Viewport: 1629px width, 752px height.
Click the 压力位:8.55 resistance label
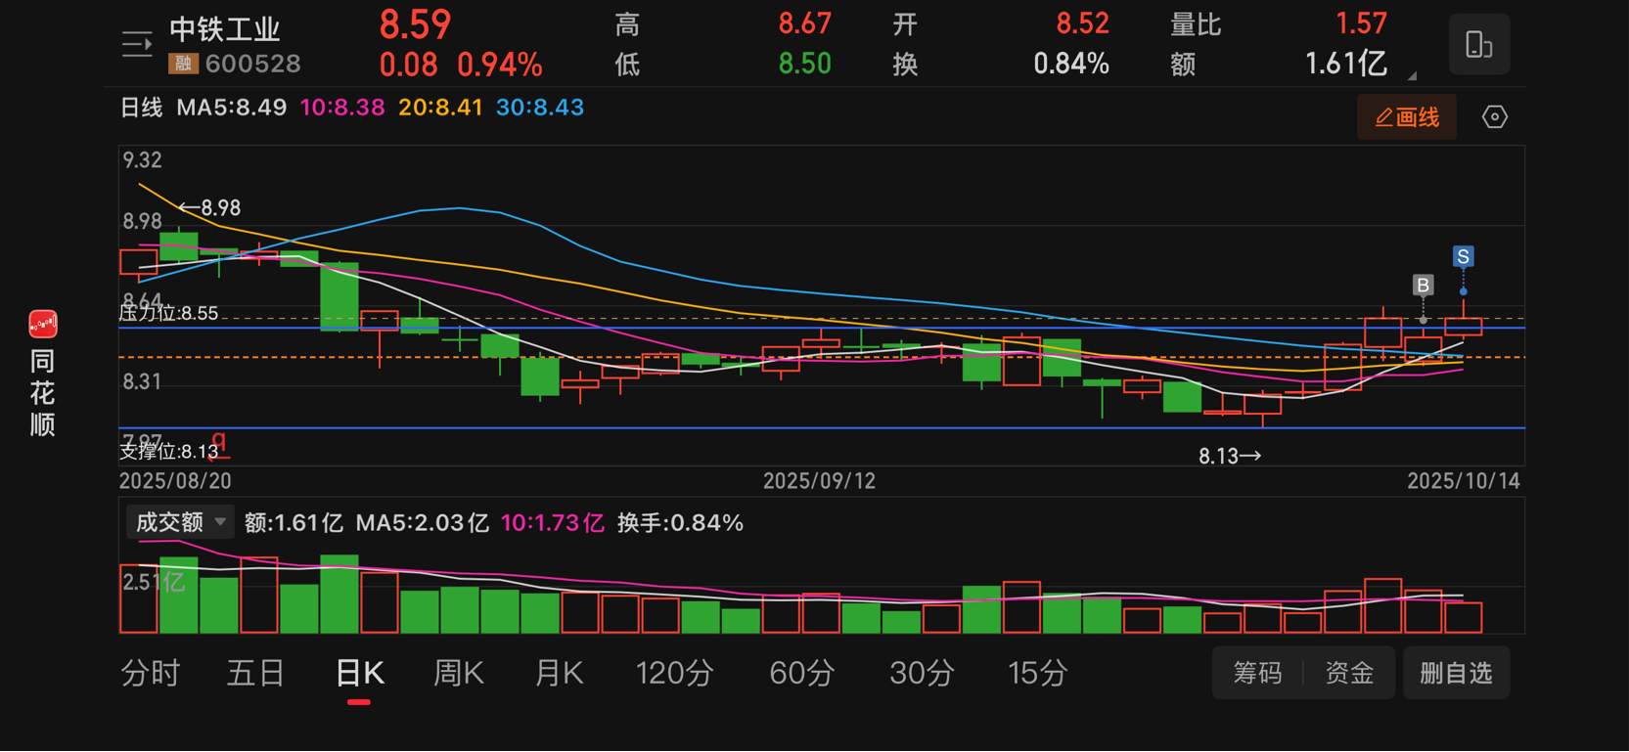pyautogui.click(x=168, y=313)
